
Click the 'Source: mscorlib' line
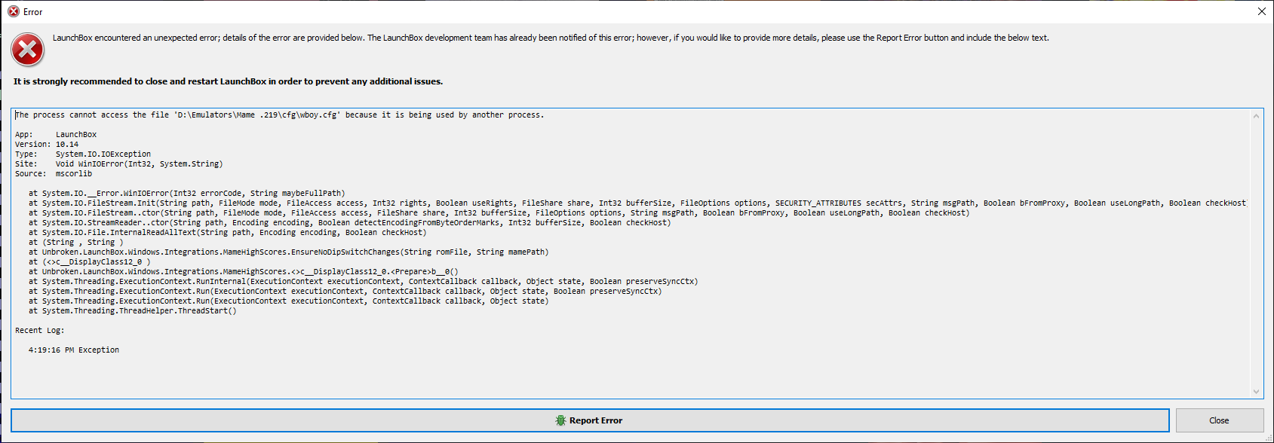point(54,174)
